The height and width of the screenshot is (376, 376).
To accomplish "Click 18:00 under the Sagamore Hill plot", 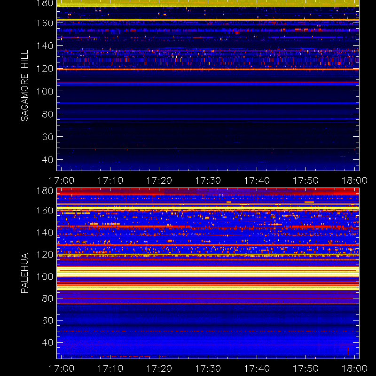I will [354, 180].
